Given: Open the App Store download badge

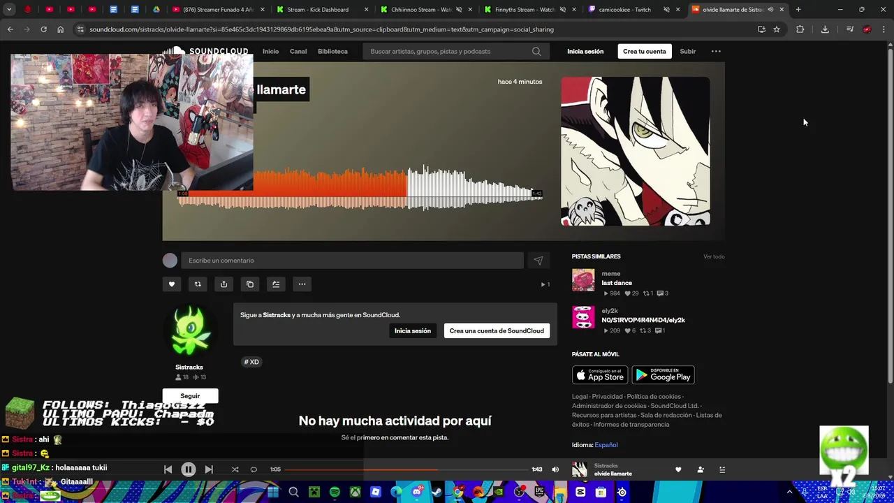Looking at the screenshot, I should tap(600, 375).
